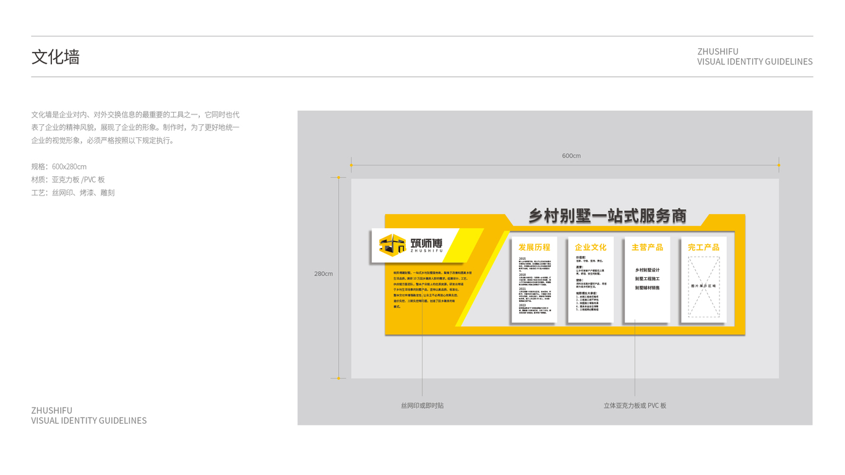Click VISUAL IDENTITY GUIDELINES in the top-right header
This screenshot has height=475, width=845.
pos(755,61)
